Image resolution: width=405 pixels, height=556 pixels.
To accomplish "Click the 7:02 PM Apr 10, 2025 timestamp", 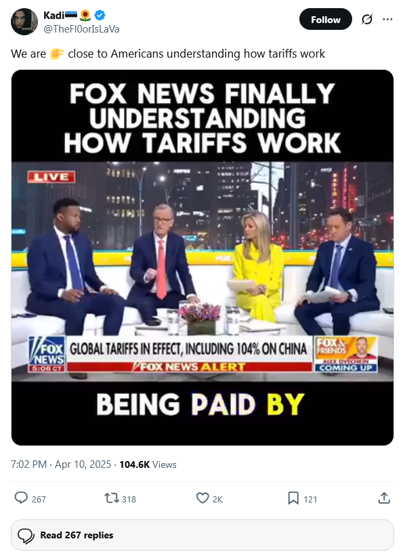I will (x=61, y=464).
